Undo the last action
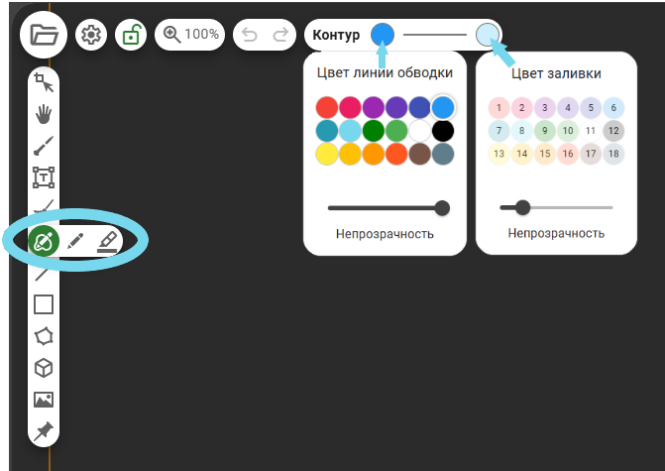Screen dimensions: 665x471 250,35
